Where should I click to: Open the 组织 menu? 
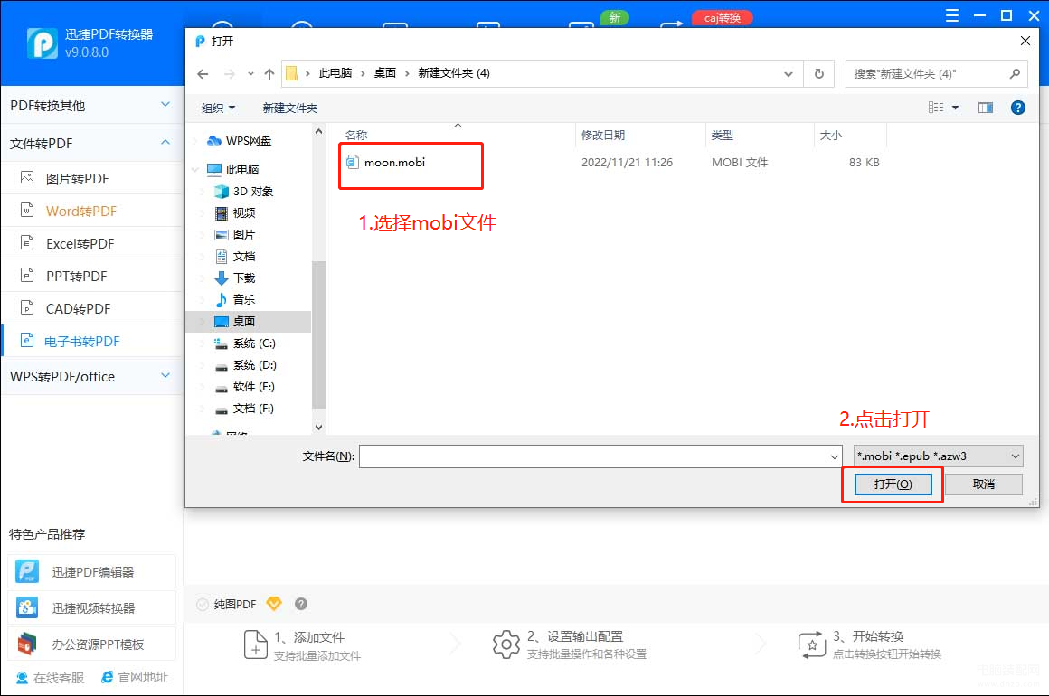[x=218, y=108]
